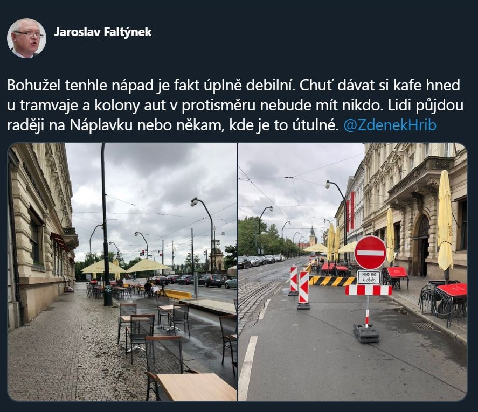
Task: Open the right photo with the road barrier
Action: tap(352, 272)
